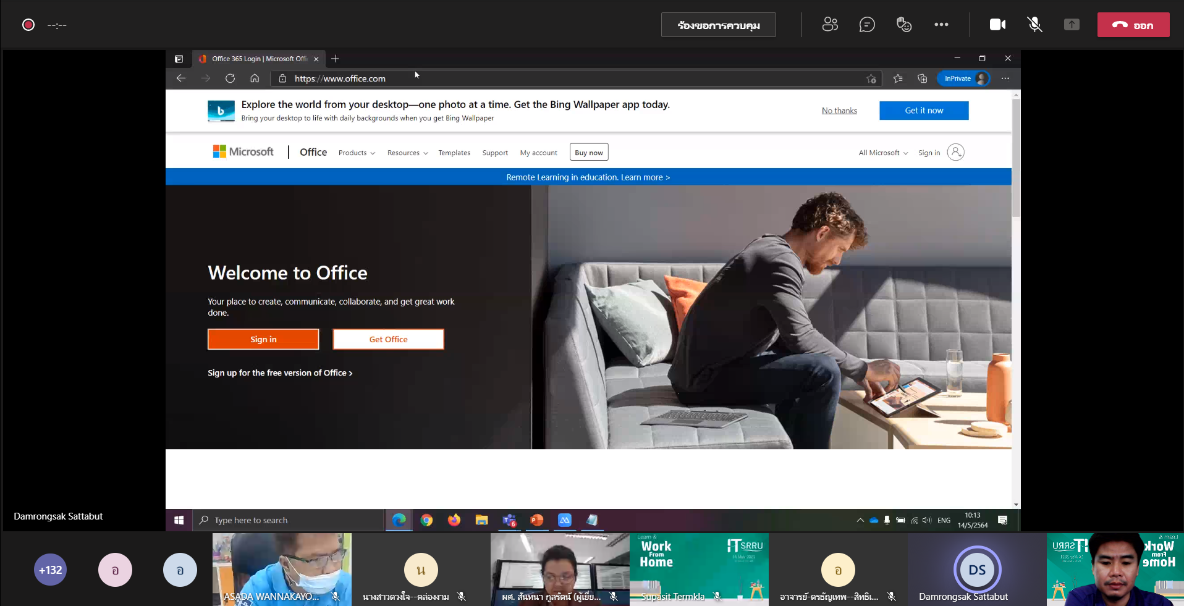Toggle the camera on or off
The image size is (1184, 606).
tap(997, 25)
